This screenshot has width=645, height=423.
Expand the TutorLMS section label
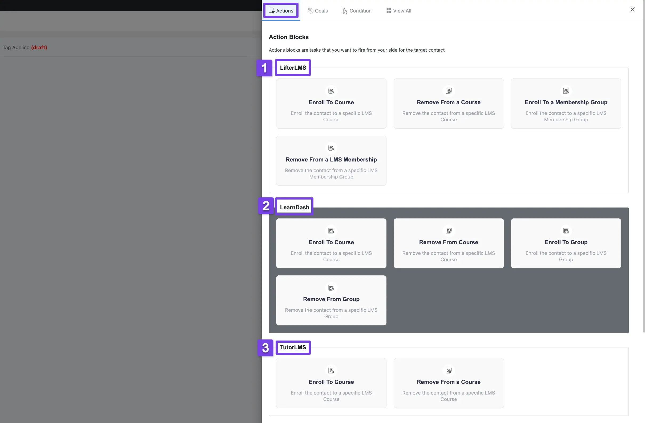click(293, 347)
